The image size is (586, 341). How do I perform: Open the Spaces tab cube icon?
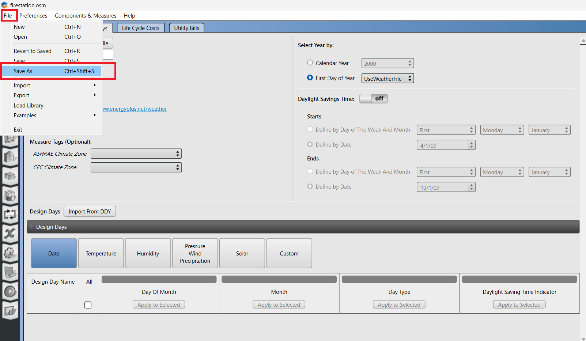tap(10, 176)
